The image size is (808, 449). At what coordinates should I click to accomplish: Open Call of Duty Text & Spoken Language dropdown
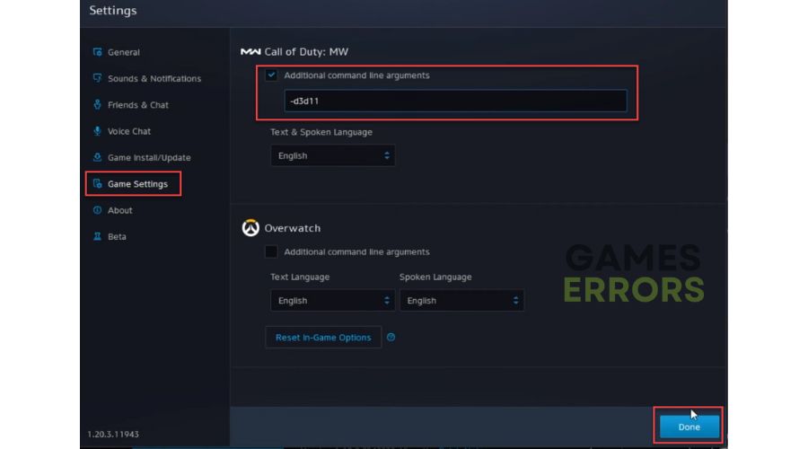pos(332,155)
